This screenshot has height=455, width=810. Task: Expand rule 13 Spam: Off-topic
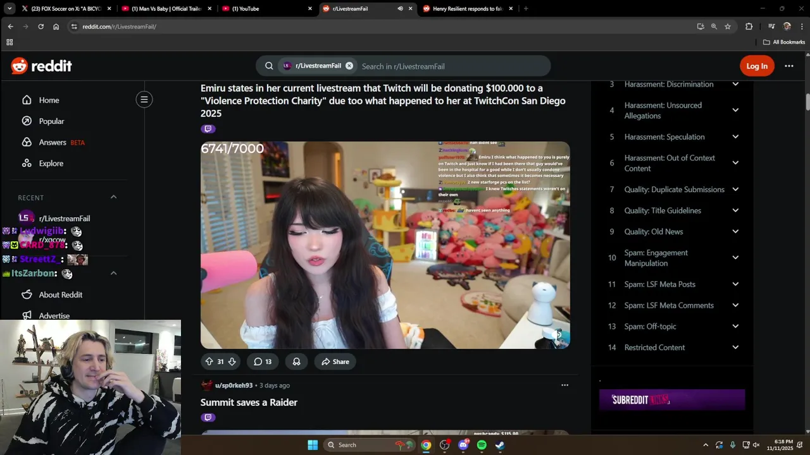click(x=735, y=326)
